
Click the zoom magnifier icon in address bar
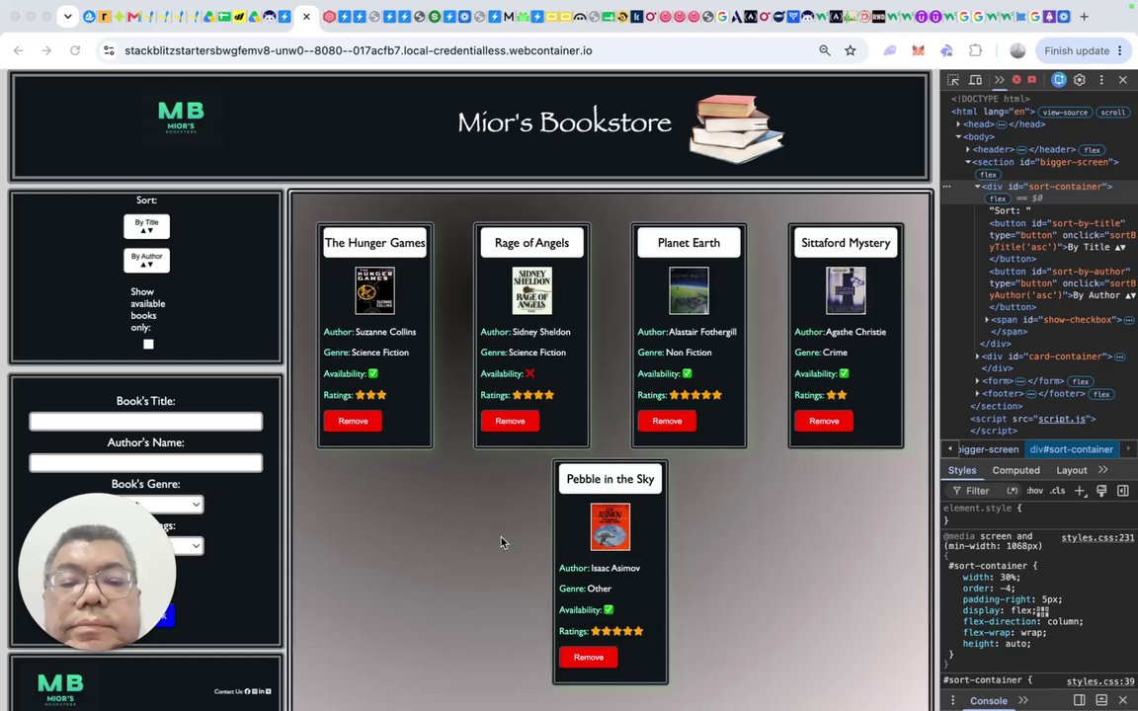click(825, 50)
